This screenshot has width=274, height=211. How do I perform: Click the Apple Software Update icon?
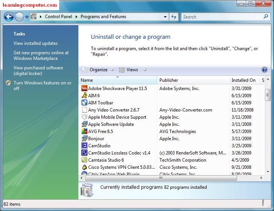(84, 124)
